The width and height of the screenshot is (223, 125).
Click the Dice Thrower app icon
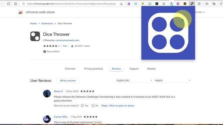click(x=35, y=36)
